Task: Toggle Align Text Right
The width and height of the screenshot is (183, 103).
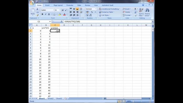Action: pyautogui.click(x=77, y=12)
